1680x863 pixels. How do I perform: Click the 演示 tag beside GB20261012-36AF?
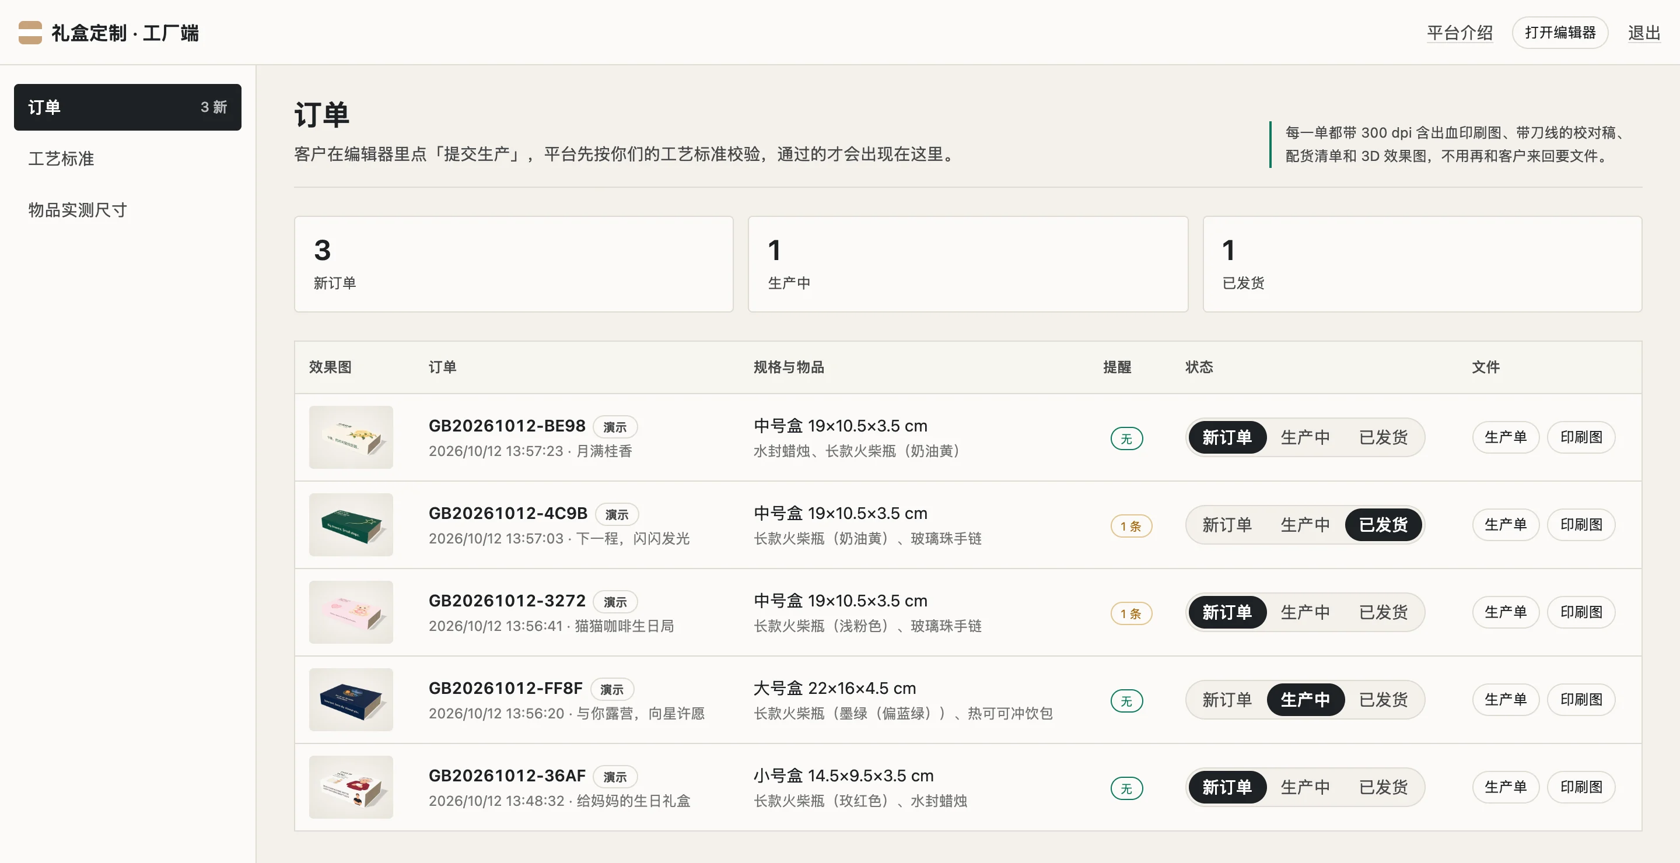(615, 776)
